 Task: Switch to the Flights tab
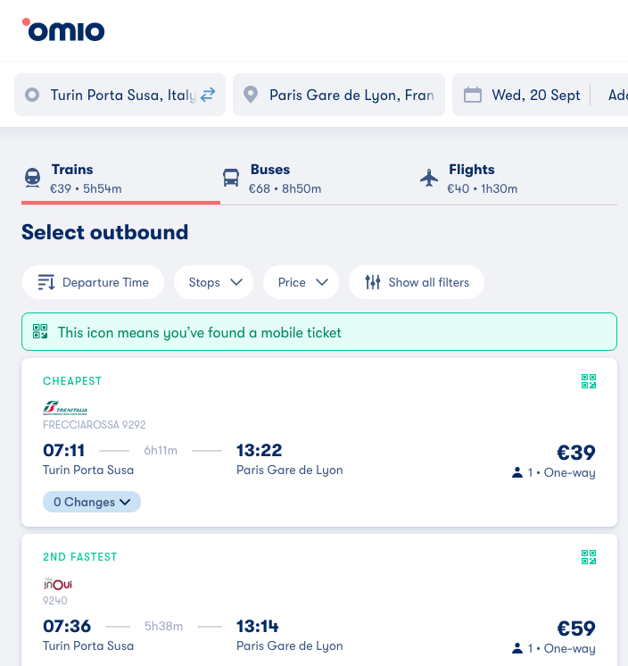469,178
